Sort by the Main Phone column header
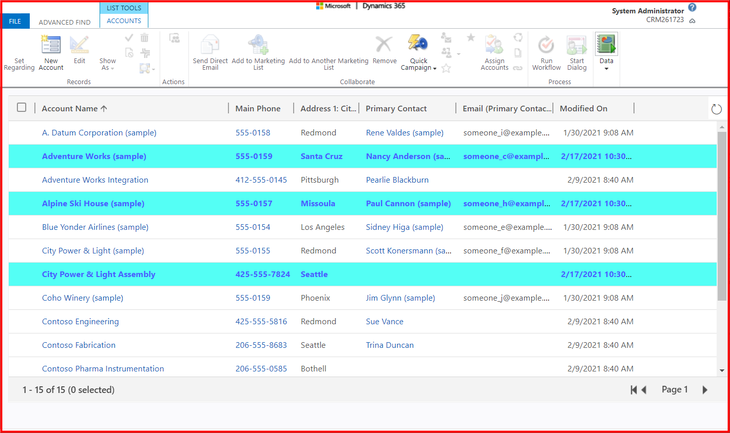This screenshot has height=433, width=730. click(x=258, y=108)
